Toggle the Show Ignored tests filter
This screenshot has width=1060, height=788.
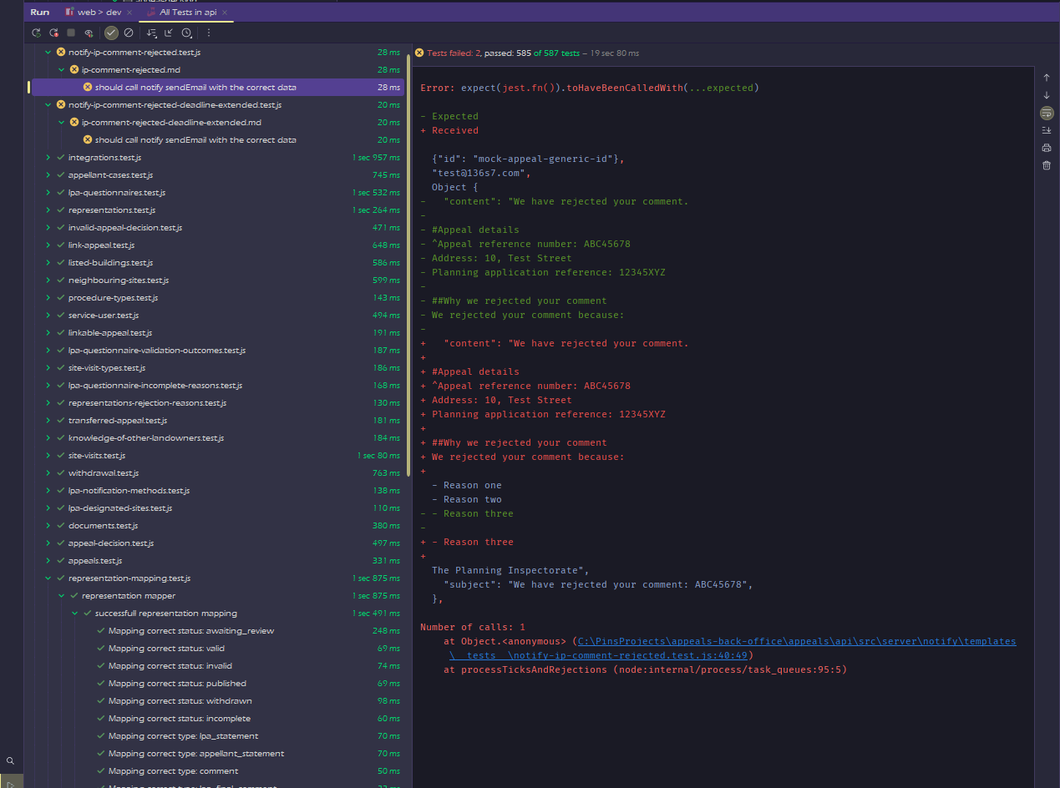pos(129,33)
